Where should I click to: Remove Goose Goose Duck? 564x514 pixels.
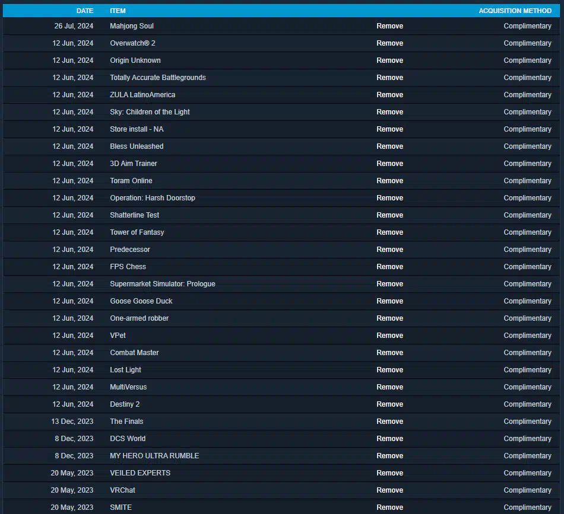point(389,301)
